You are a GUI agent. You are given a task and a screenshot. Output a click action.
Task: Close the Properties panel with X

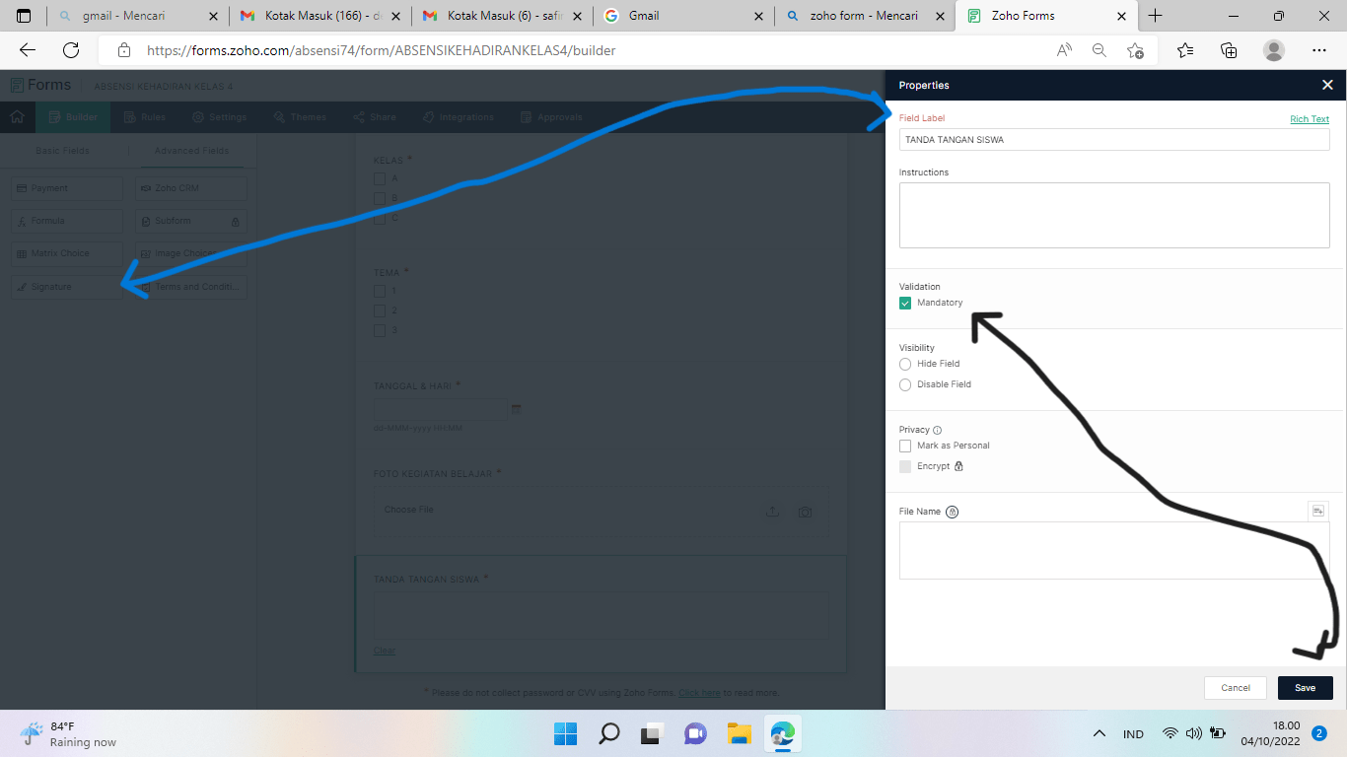(1327, 86)
